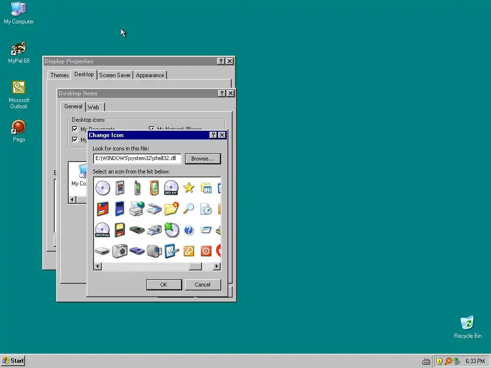The image size is (491, 368).
Task: Toggle the second-row My Computer checkbox
Action: pyautogui.click(x=75, y=139)
